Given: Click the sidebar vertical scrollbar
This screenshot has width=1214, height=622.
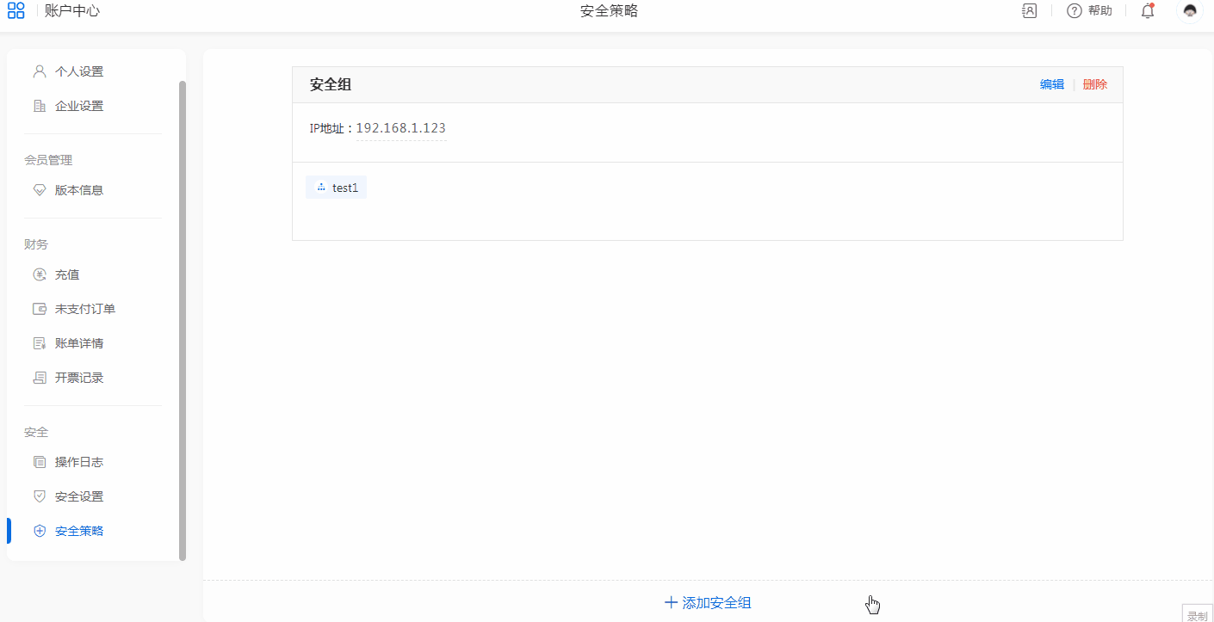Looking at the screenshot, I should [182, 318].
